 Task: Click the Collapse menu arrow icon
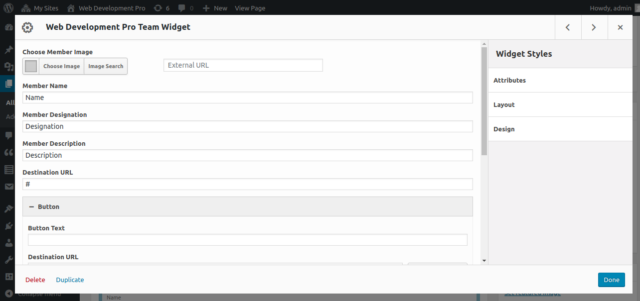8,294
